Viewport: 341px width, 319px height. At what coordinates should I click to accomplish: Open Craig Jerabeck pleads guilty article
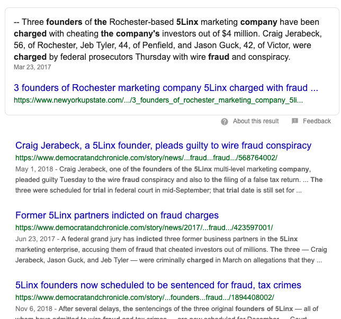(x=163, y=145)
